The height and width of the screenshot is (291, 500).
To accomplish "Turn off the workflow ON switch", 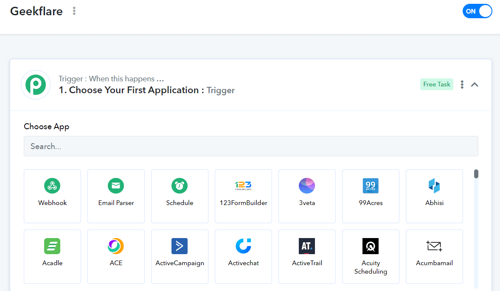I will pyautogui.click(x=477, y=11).
